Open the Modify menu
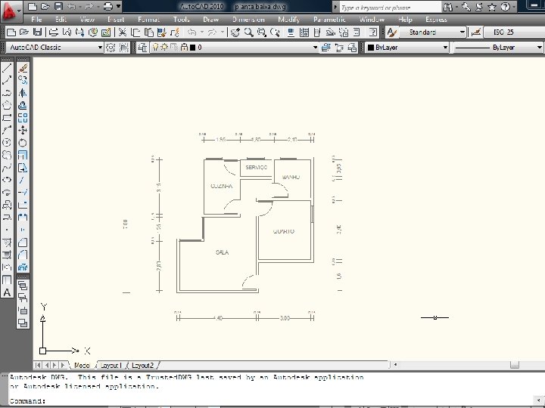Image resolution: width=545 pixels, height=408 pixels. point(288,20)
